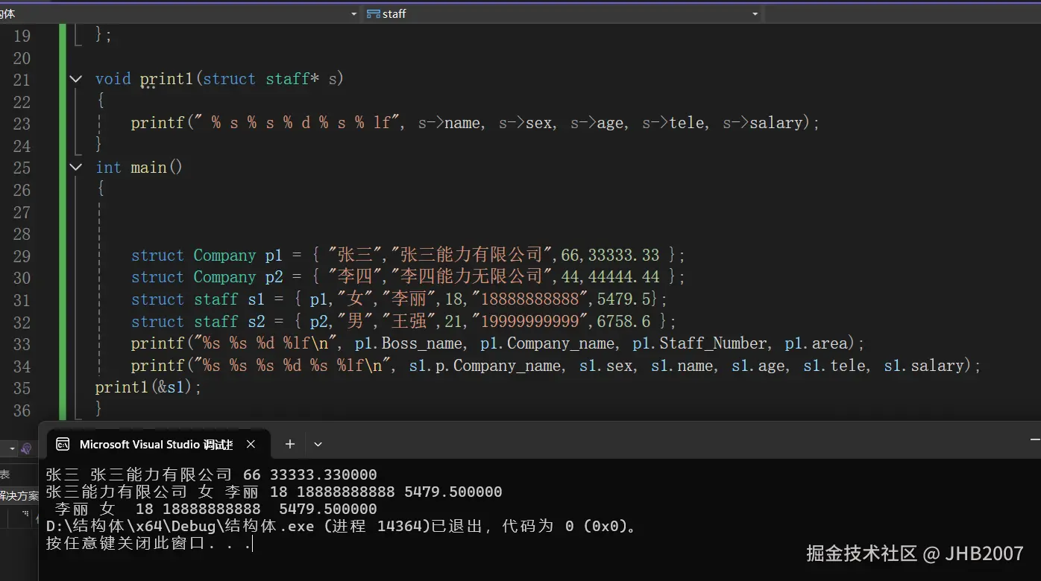
Task: Click the command prompt icon on the terminal tab
Action: click(x=63, y=444)
